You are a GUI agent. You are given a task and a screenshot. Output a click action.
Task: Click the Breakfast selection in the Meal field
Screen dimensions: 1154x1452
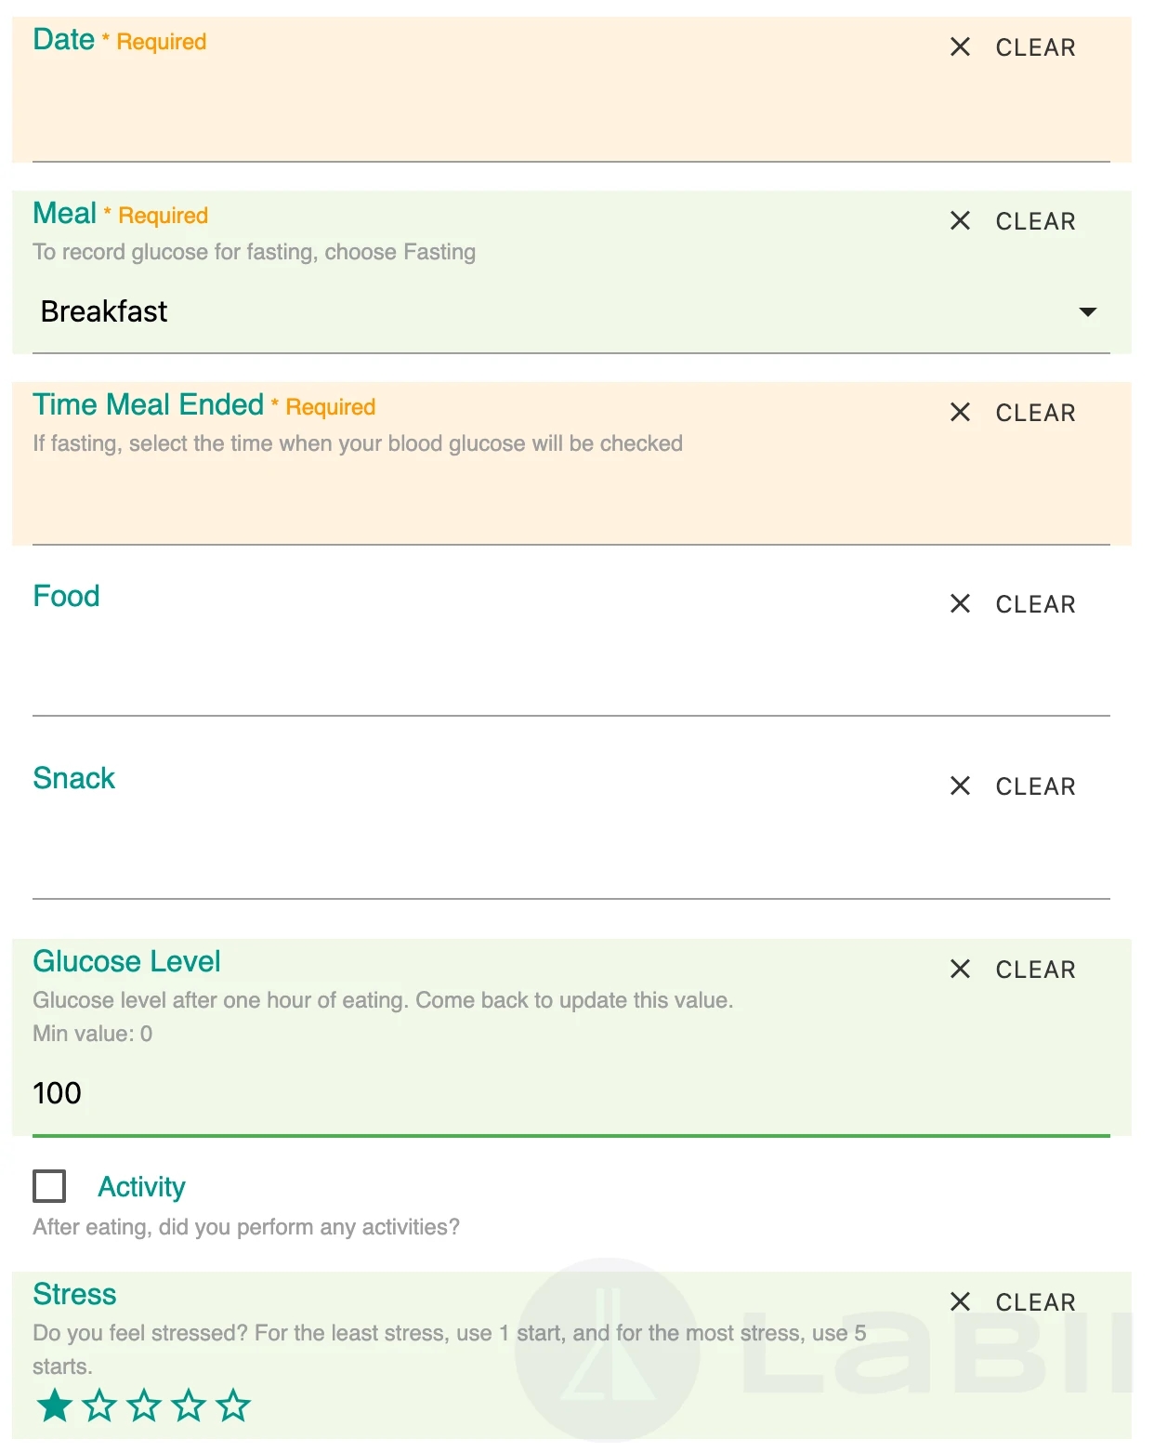104,311
